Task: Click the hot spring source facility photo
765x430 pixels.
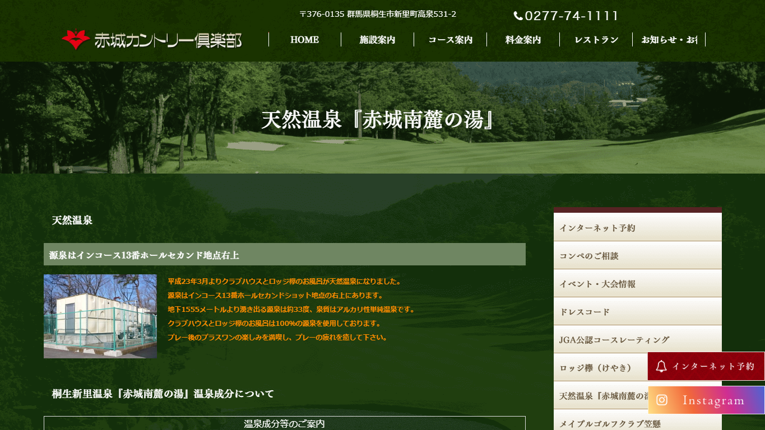Action: pyautogui.click(x=100, y=316)
